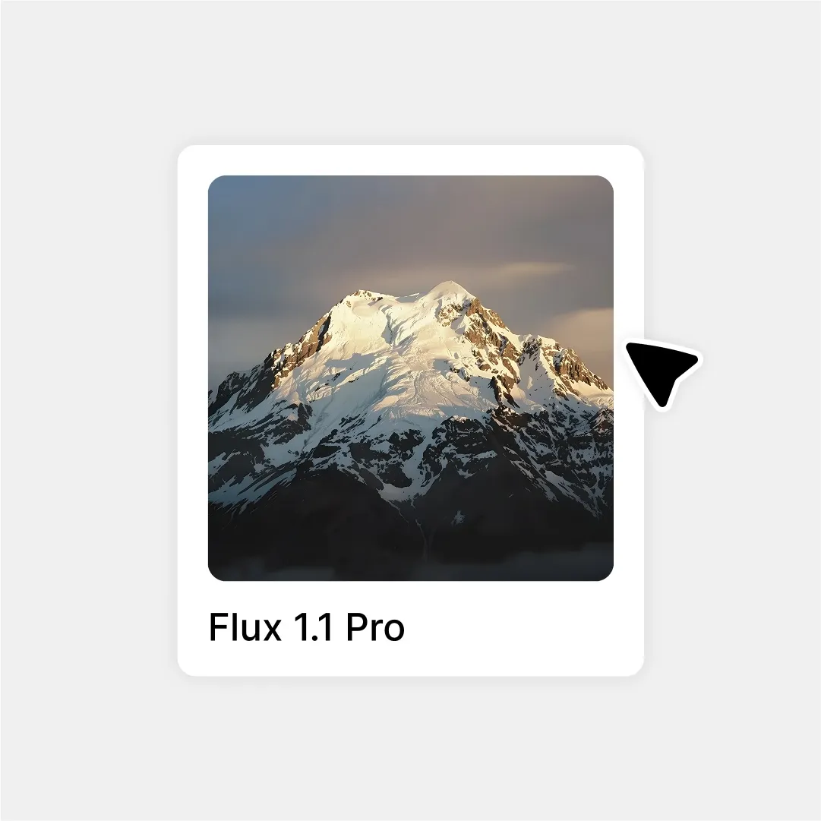
Task: Click the white card margin above the photo
Action: (x=410, y=160)
